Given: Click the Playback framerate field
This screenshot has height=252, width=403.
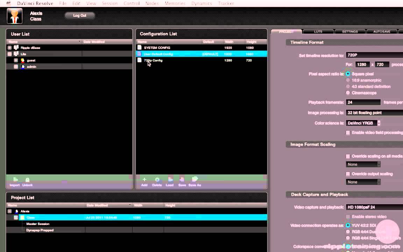Looking at the screenshot, I should click(363, 102).
